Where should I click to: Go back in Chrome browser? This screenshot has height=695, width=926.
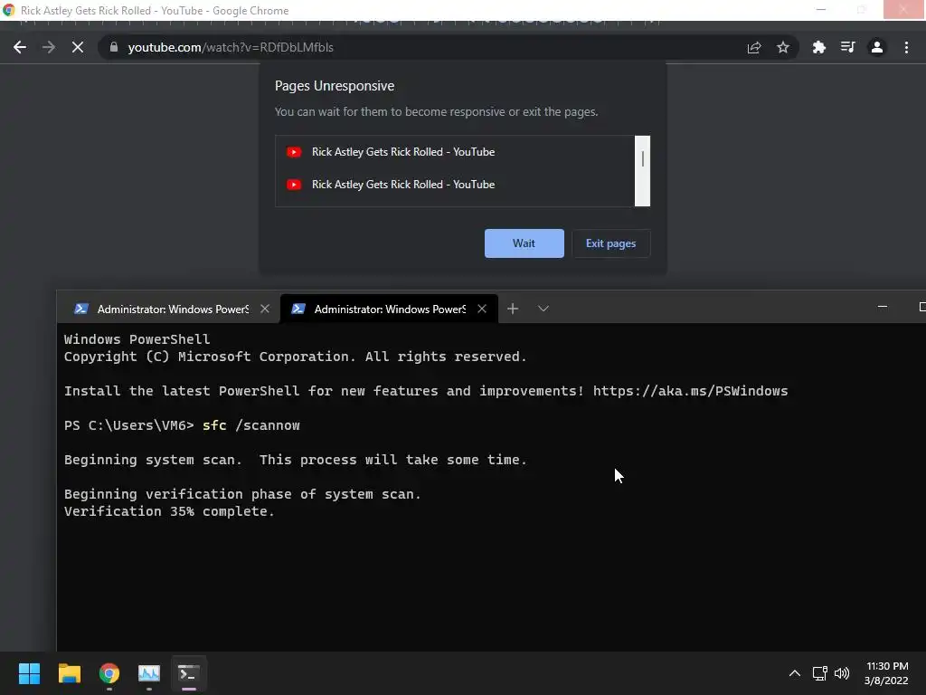point(20,47)
